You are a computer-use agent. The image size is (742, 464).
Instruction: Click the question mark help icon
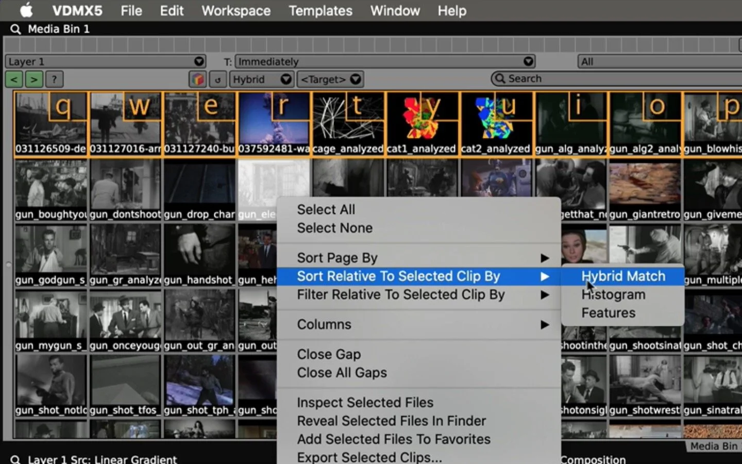pyautogui.click(x=54, y=79)
